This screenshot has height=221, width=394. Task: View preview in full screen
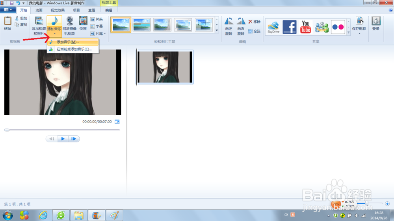tap(117, 122)
